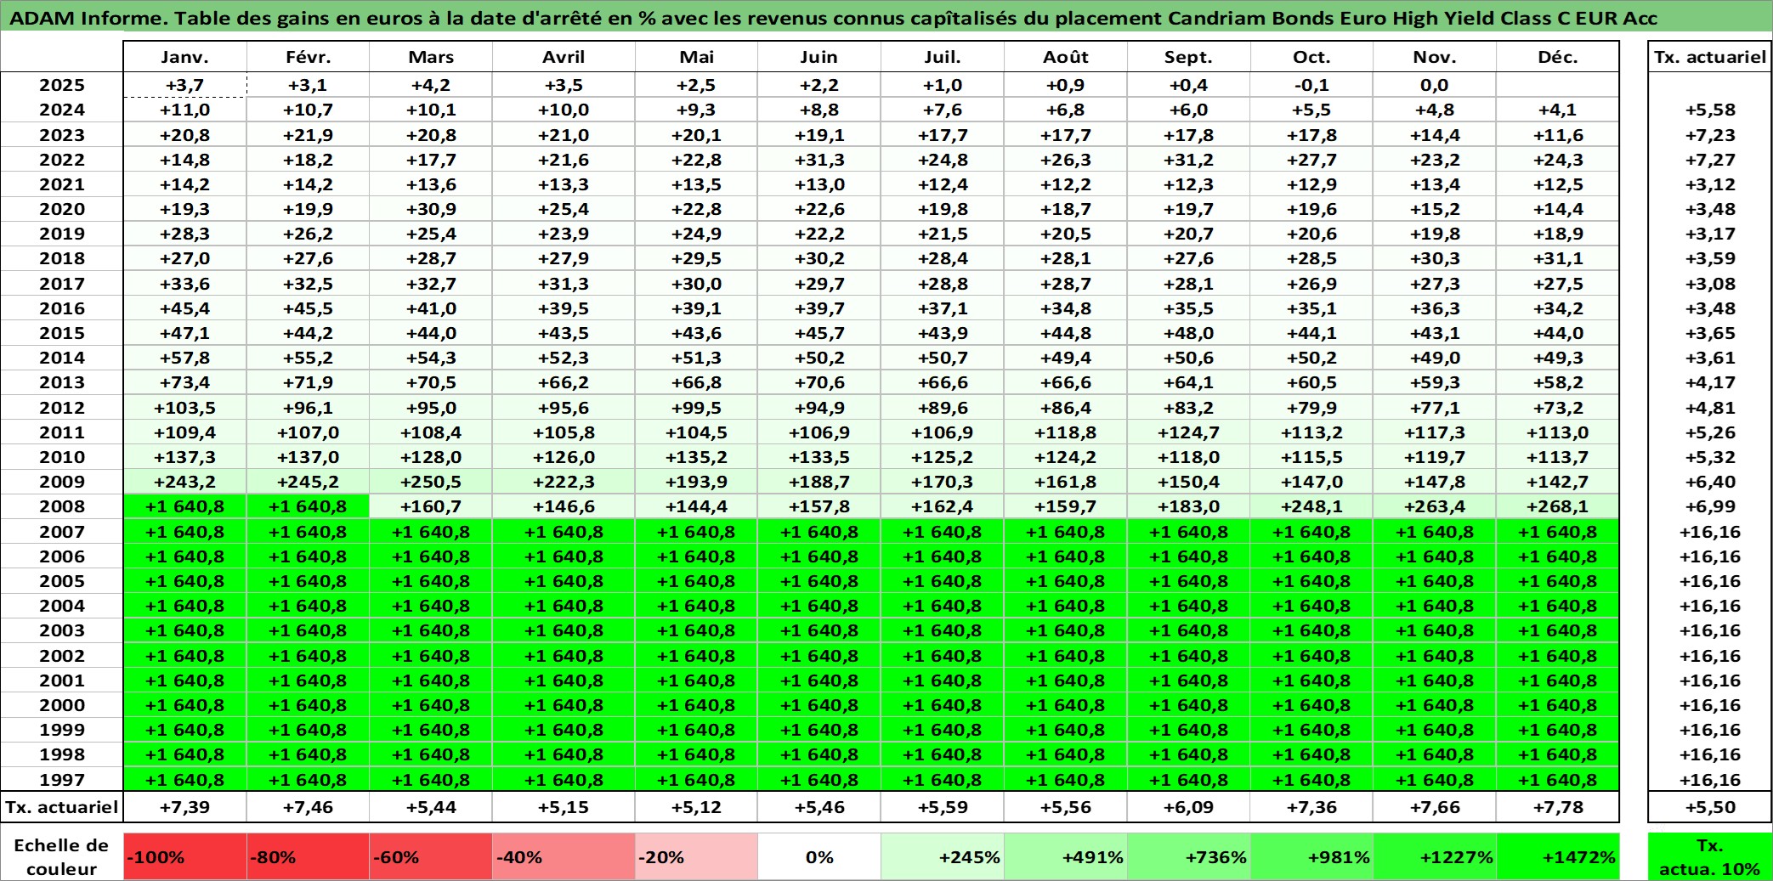
Task: Click the +736% color scale swatch
Action: 1188,856
